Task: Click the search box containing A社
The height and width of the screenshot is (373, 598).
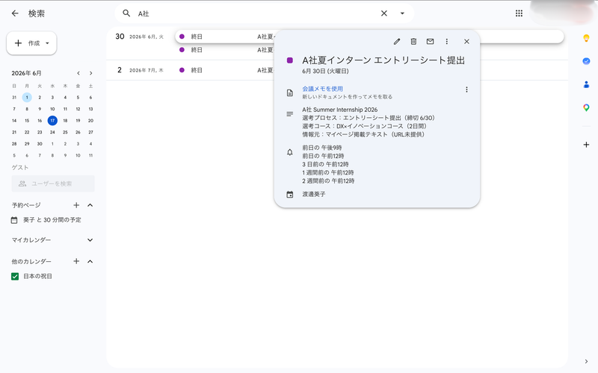Action: pyautogui.click(x=265, y=13)
